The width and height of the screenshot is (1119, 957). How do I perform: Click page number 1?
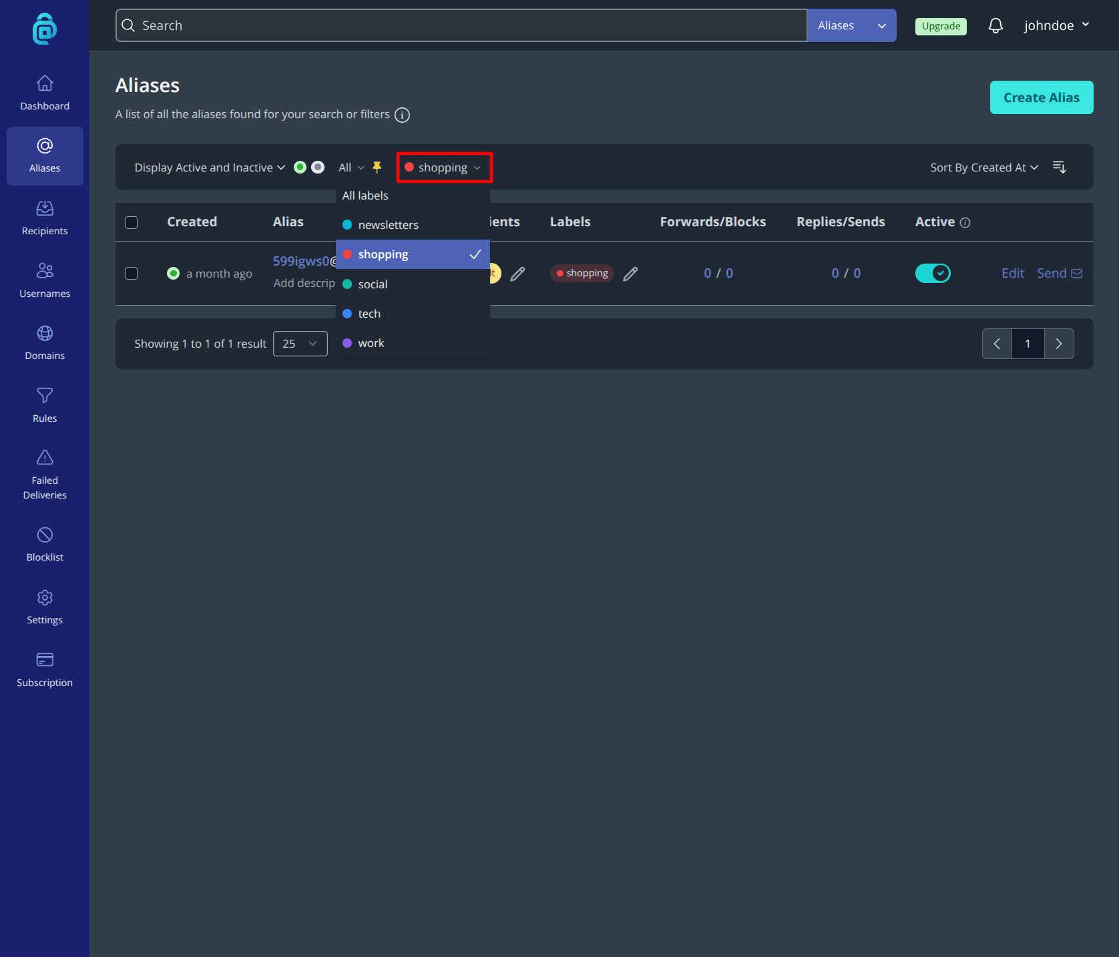pyautogui.click(x=1028, y=344)
